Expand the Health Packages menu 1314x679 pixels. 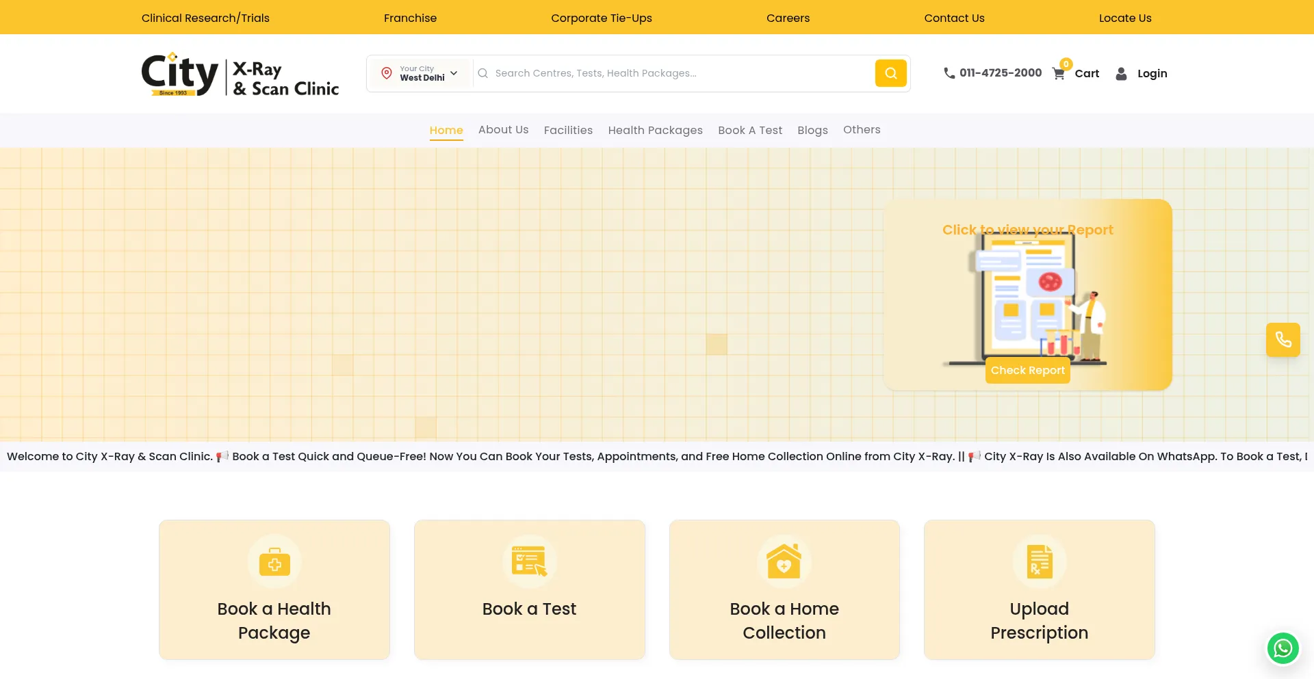click(x=655, y=130)
